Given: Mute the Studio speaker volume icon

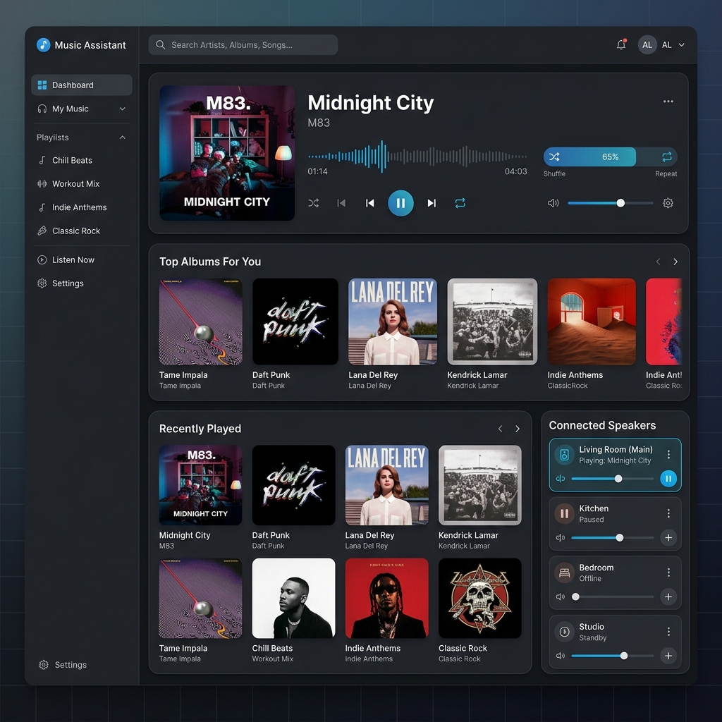Looking at the screenshot, I should pyautogui.click(x=561, y=656).
